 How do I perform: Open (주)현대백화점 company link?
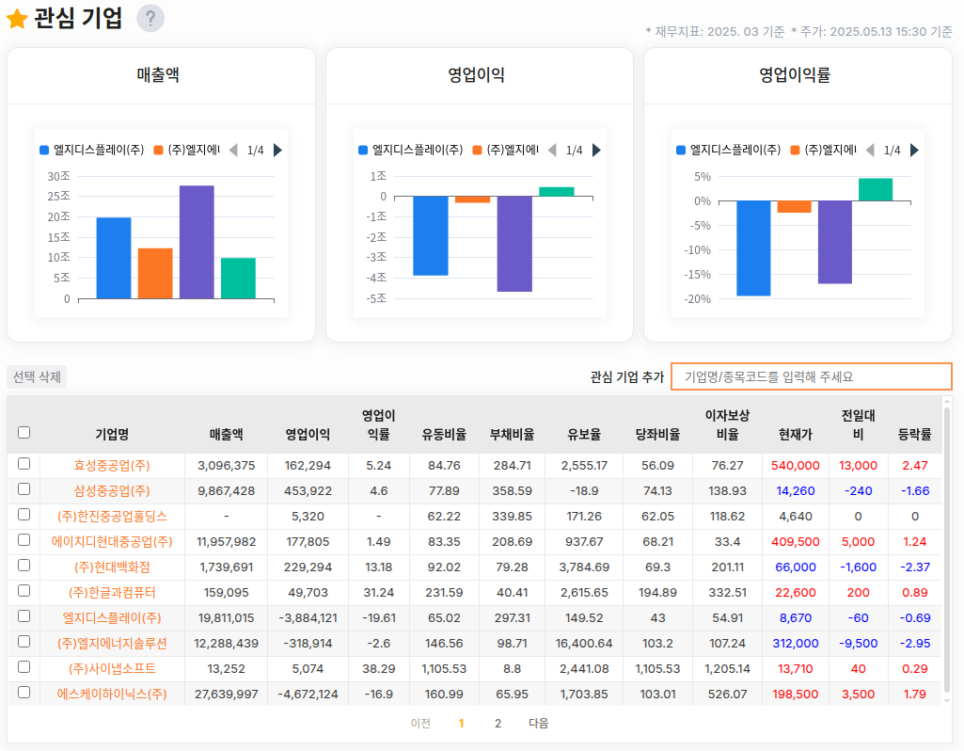[x=112, y=567]
